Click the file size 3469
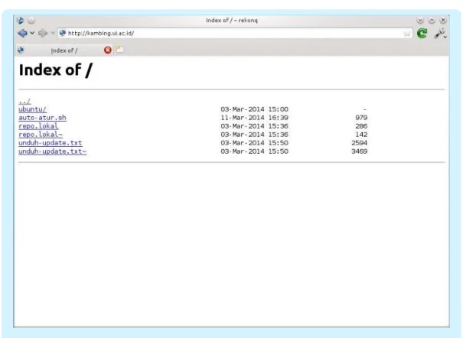463x338 pixels. point(360,151)
